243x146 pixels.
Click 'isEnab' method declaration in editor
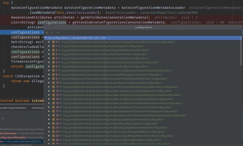[38, 101]
